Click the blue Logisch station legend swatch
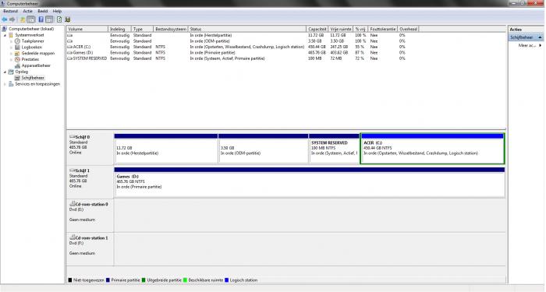This screenshot has height=292, width=546. pyautogui.click(x=226, y=280)
